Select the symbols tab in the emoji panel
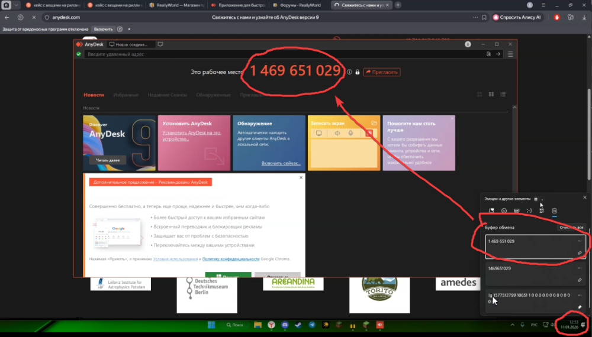This screenshot has height=337, width=592. tap(542, 210)
